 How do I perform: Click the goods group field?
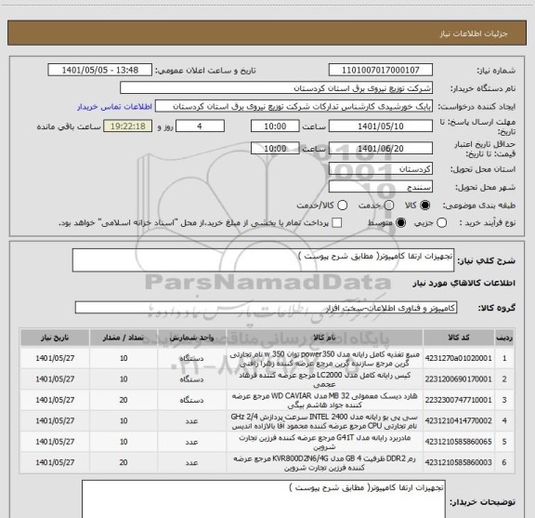[266, 308]
